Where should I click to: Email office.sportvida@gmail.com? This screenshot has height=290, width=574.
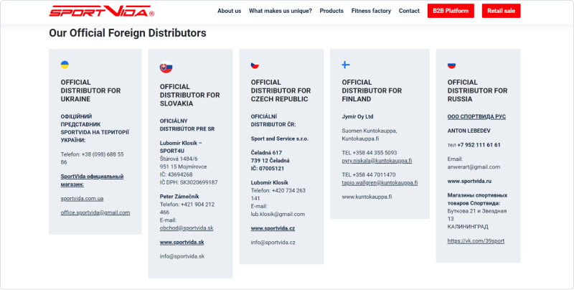coord(95,212)
